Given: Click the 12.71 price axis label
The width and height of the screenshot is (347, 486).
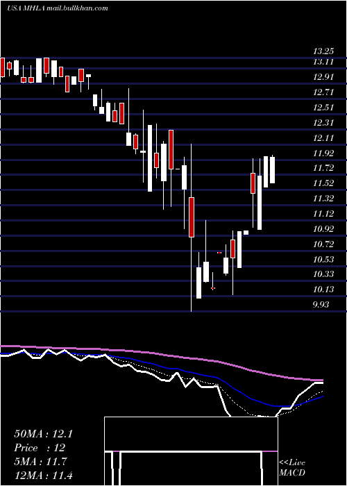Looking at the screenshot, I should coord(324,92).
